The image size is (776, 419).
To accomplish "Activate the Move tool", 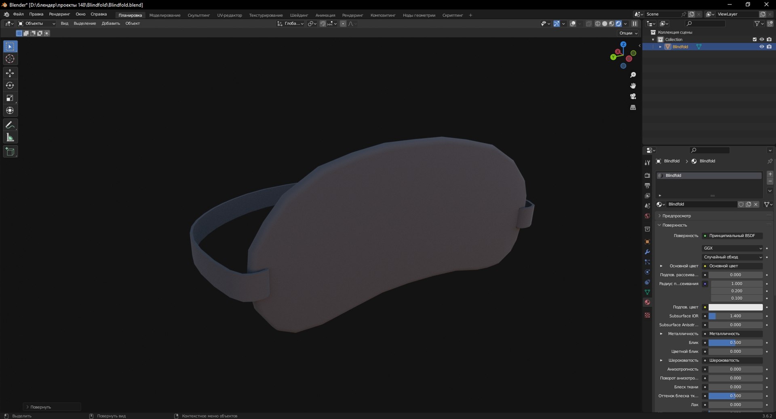I will coord(10,73).
